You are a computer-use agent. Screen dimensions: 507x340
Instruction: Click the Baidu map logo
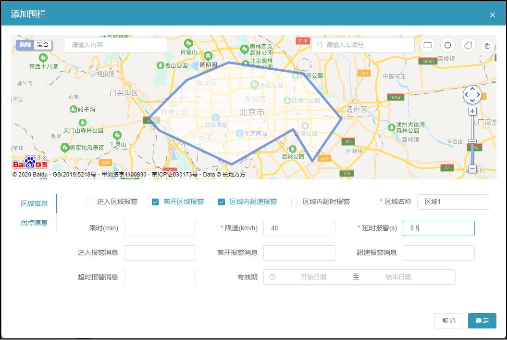pos(30,163)
